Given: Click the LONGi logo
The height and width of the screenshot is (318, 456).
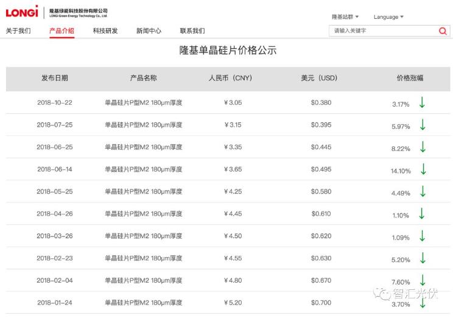Looking at the screenshot, I should click(22, 12).
